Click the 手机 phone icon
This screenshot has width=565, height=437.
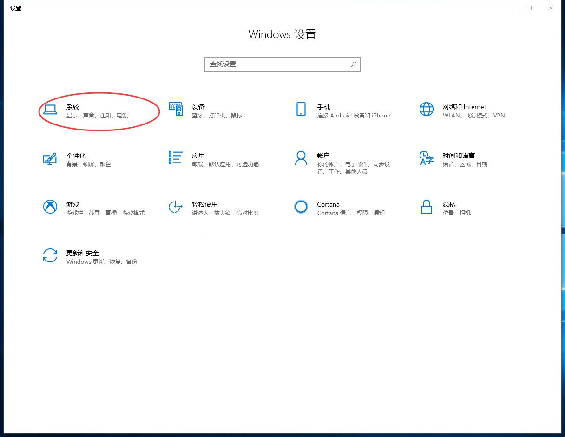coord(301,109)
